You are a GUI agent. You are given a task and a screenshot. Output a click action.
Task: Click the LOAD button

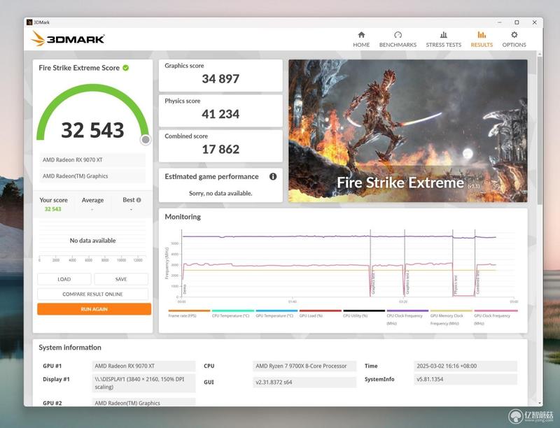(64, 279)
